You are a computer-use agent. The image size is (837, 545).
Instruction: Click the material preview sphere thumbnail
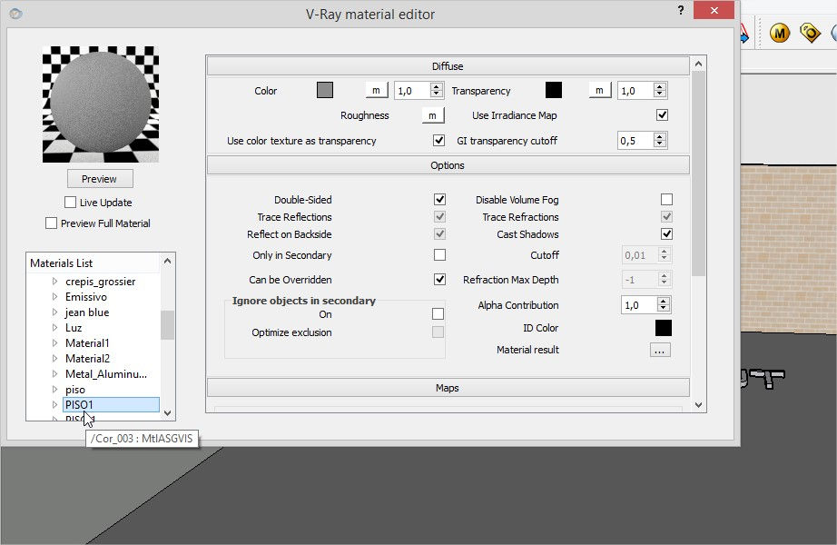(x=101, y=104)
